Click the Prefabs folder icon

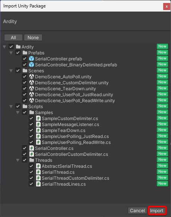pyautogui.click(x=25, y=53)
